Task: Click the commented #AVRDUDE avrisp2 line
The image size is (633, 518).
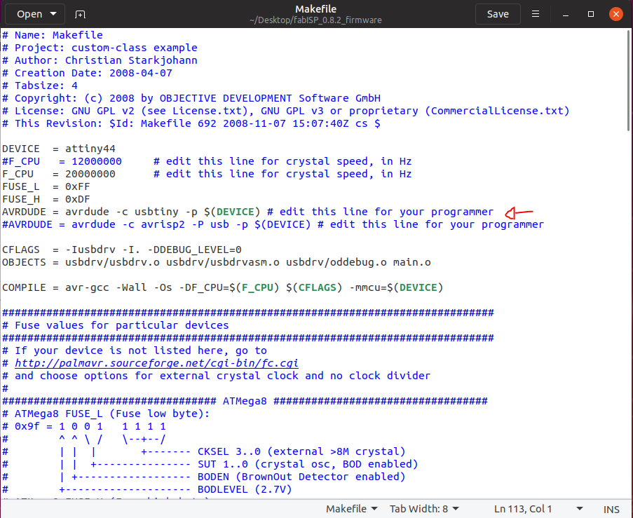Action: [x=273, y=224]
